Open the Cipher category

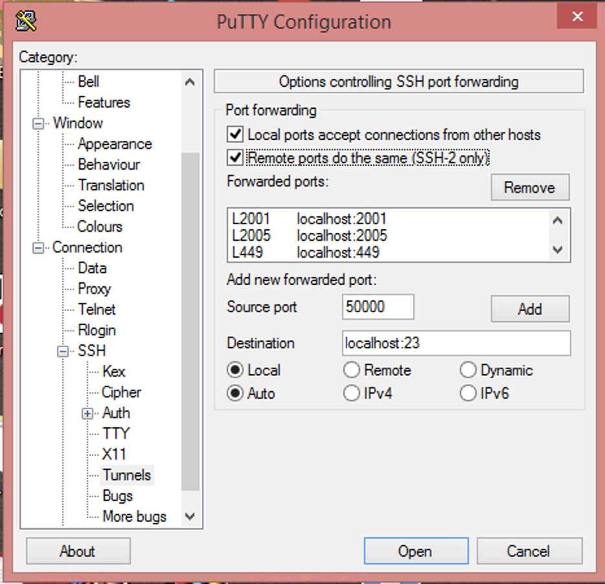[122, 392]
